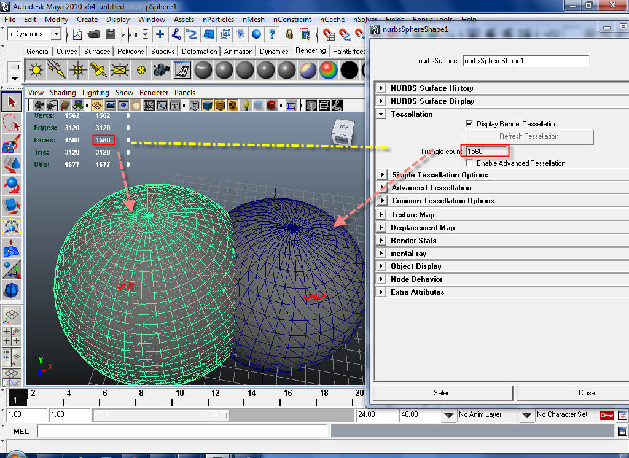Open the File menu
The height and width of the screenshot is (458, 629).
coord(10,20)
